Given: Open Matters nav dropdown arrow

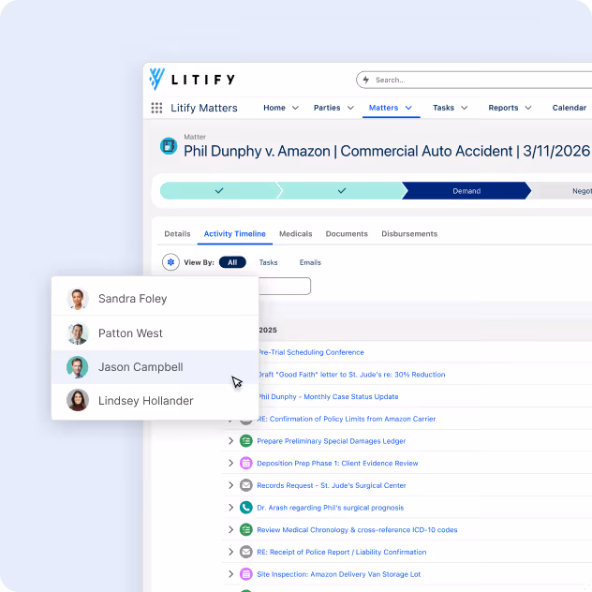Looking at the screenshot, I should [408, 108].
